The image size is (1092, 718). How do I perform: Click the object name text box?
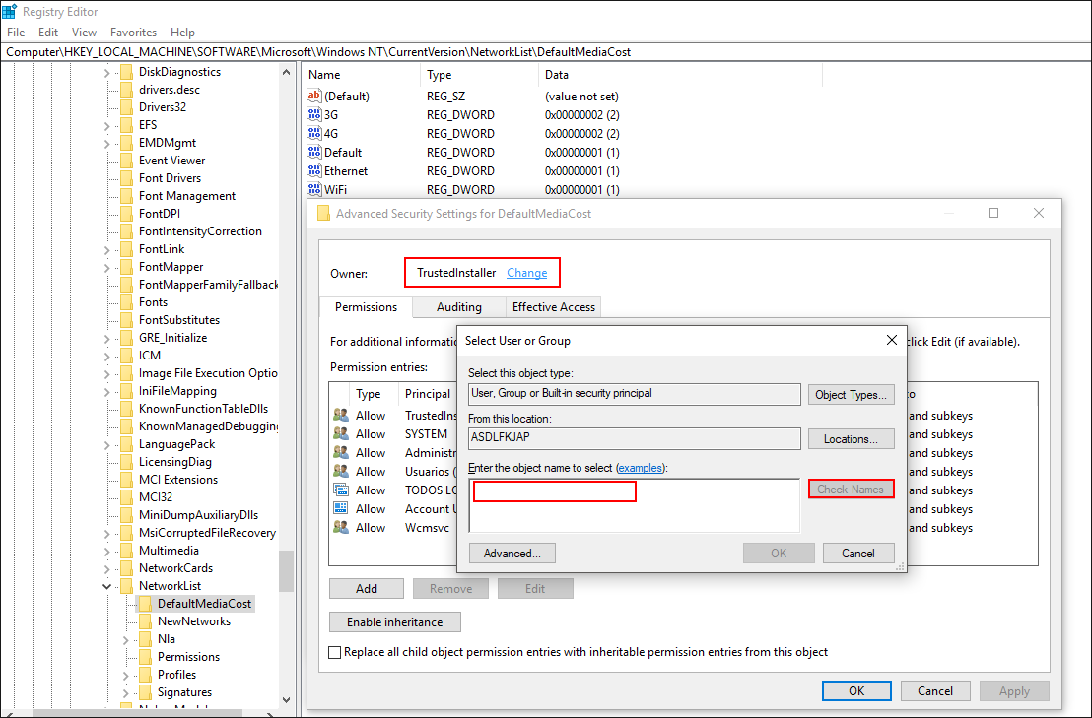point(635,506)
